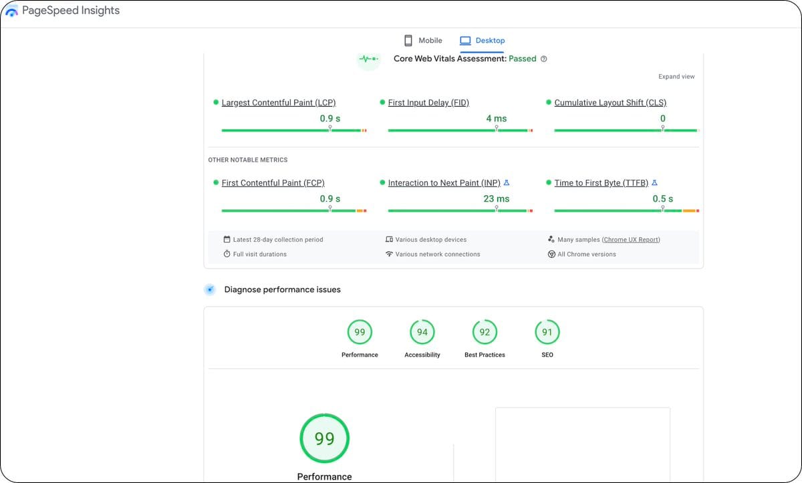Click the Diagnose performance issues icon
The image size is (802, 483).
(x=210, y=289)
